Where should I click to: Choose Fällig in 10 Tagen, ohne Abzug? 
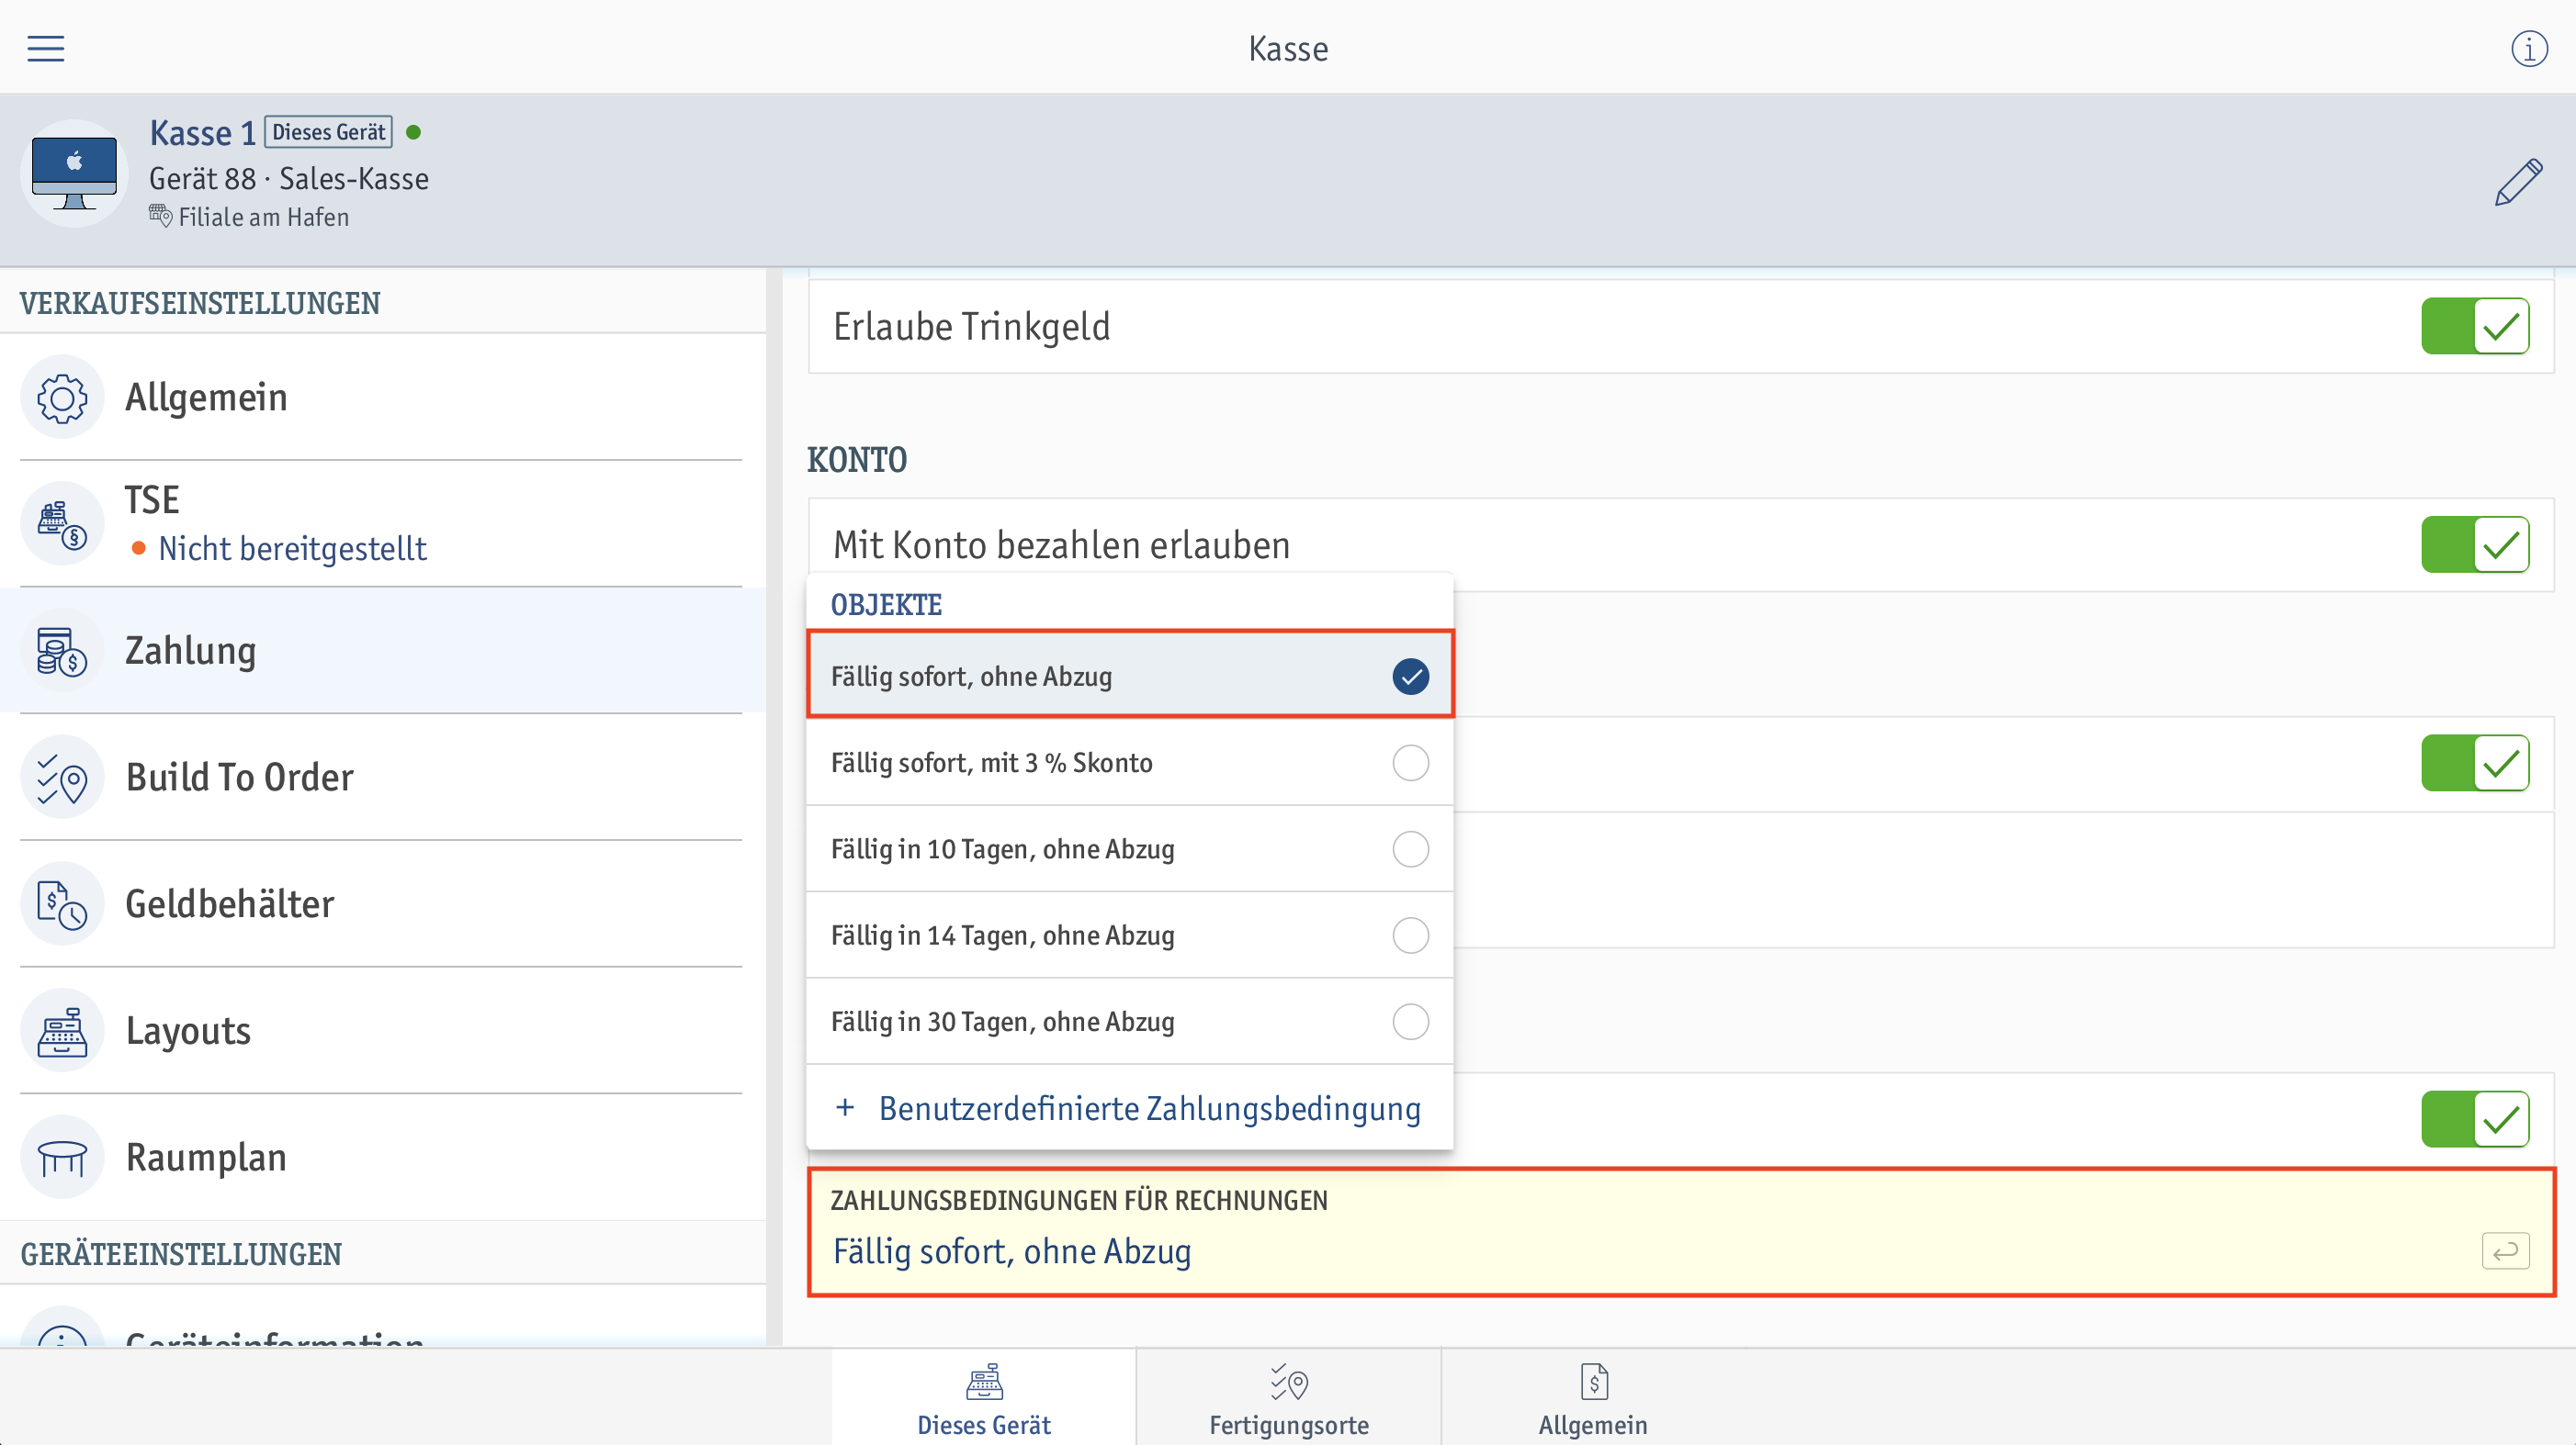click(x=1130, y=848)
